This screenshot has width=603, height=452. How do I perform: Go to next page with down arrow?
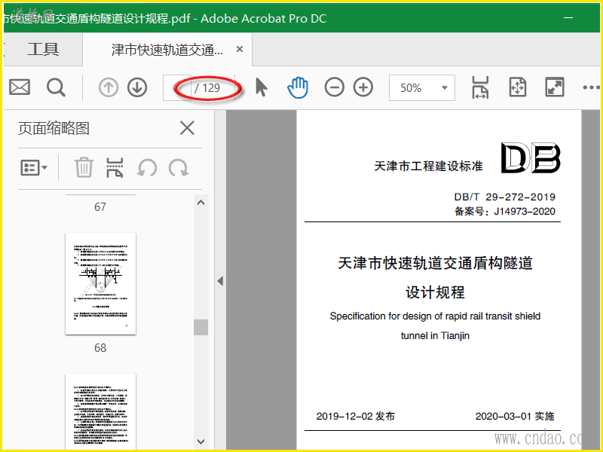point(137,87)
